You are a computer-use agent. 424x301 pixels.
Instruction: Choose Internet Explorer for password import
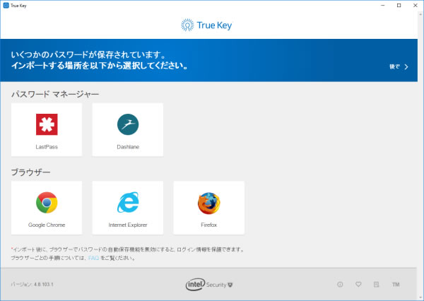point(128,208)
